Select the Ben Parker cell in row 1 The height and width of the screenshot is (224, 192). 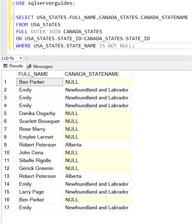[x=40, y=82]
